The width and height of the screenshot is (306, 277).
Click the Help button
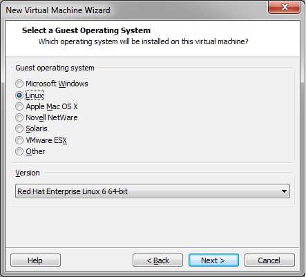pyautogui.click(x=35, y=260)
